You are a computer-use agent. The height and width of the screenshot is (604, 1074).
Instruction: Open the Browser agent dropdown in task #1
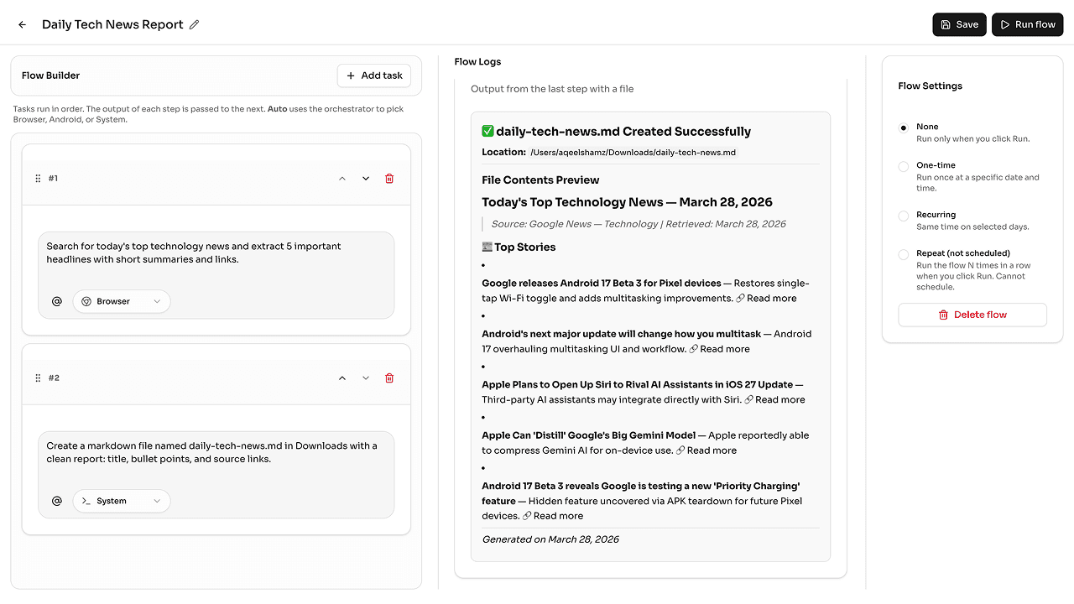tap(122, 301)
